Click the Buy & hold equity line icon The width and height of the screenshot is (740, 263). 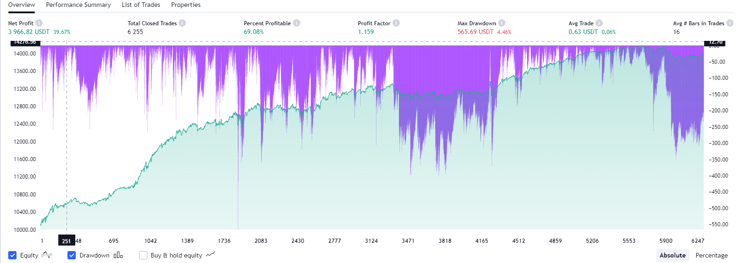point(210,255)
